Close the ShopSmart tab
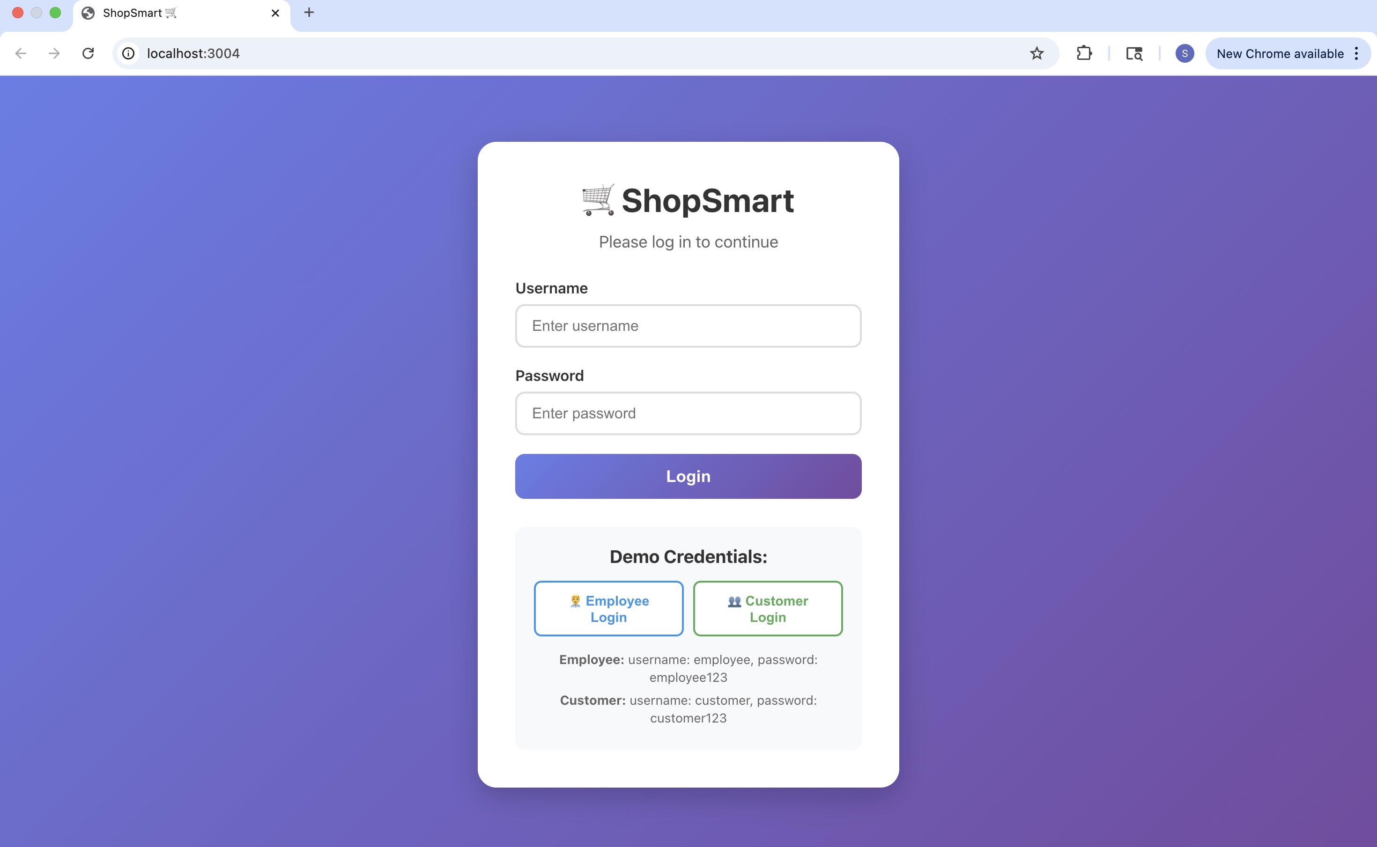 coord(275,13)
